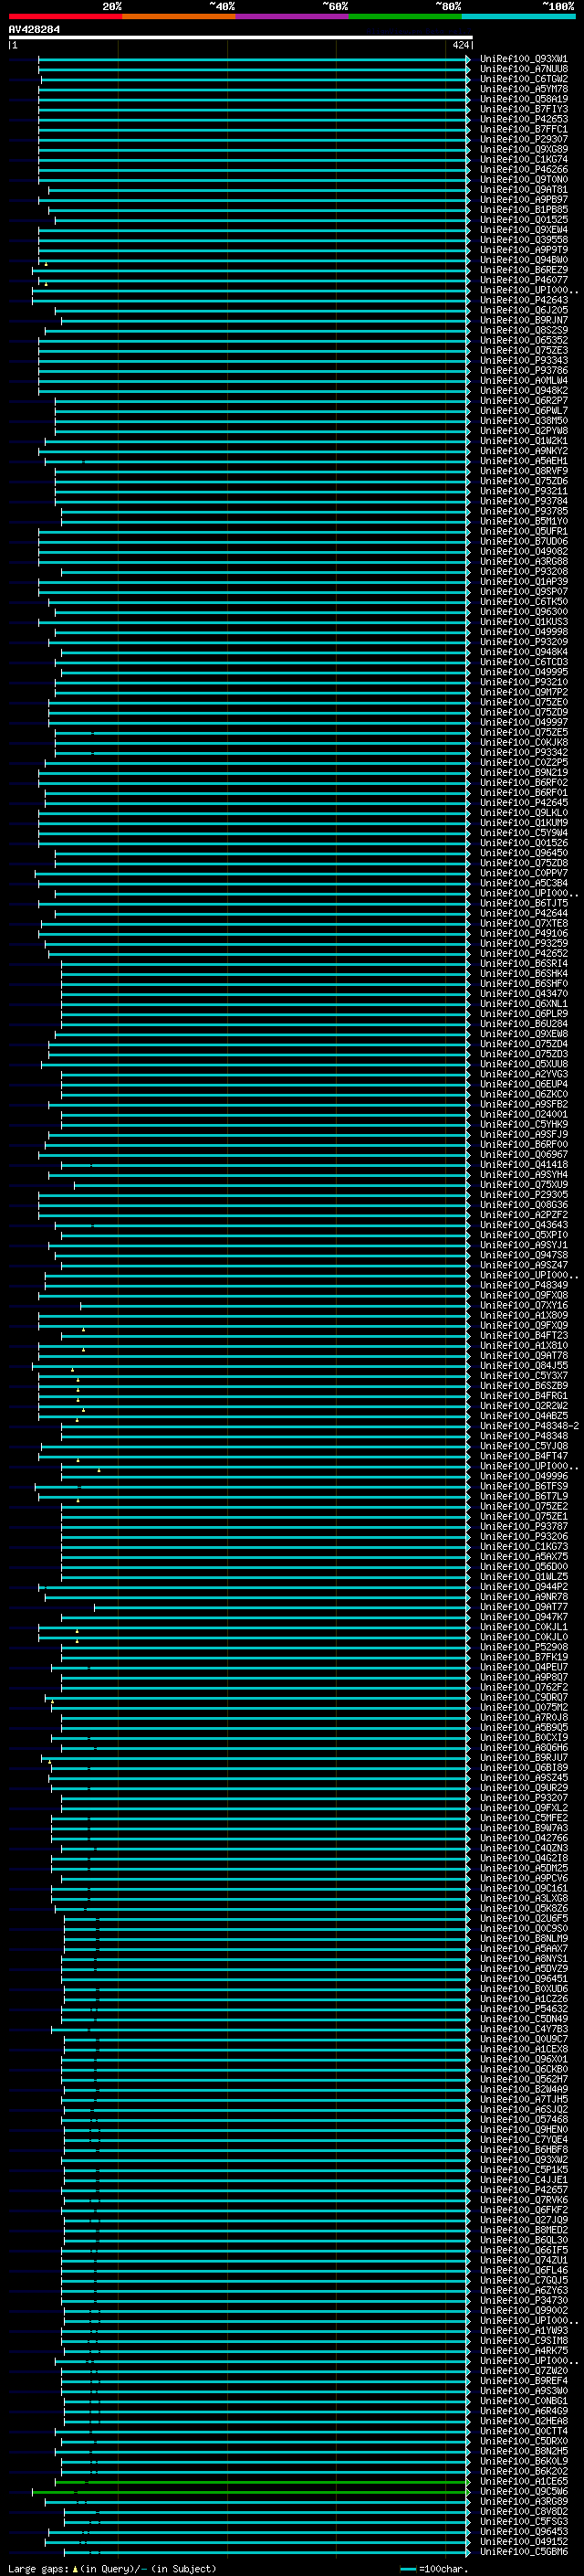This screenshot has width=584, height=2576.
Task: Select the label UniRef100_B6REZ9
Action: point(524,270)
